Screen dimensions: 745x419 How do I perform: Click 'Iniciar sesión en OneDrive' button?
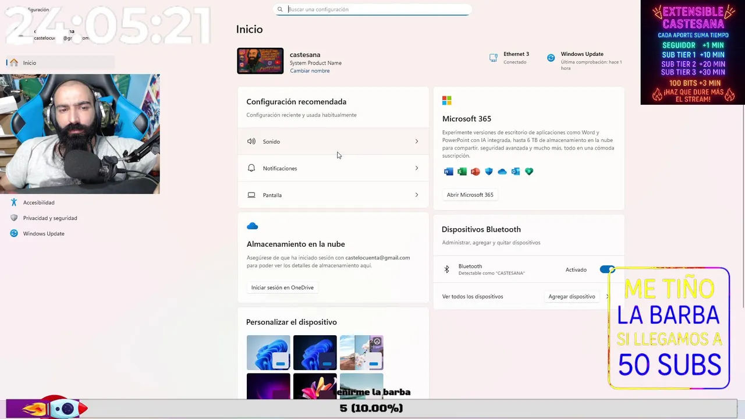pos(282,287)
